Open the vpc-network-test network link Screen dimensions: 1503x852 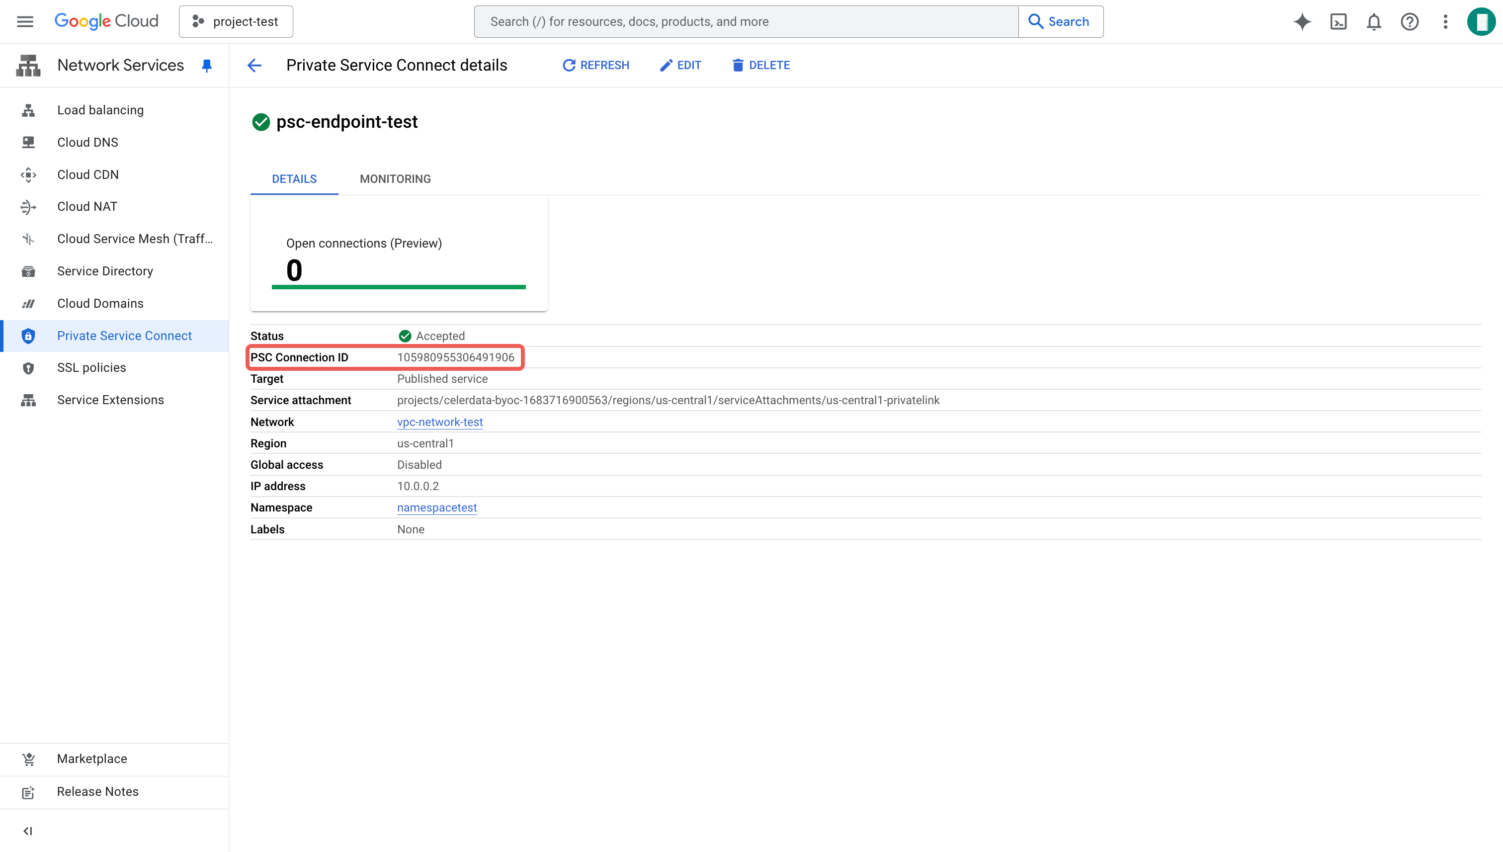pos(439,422)
